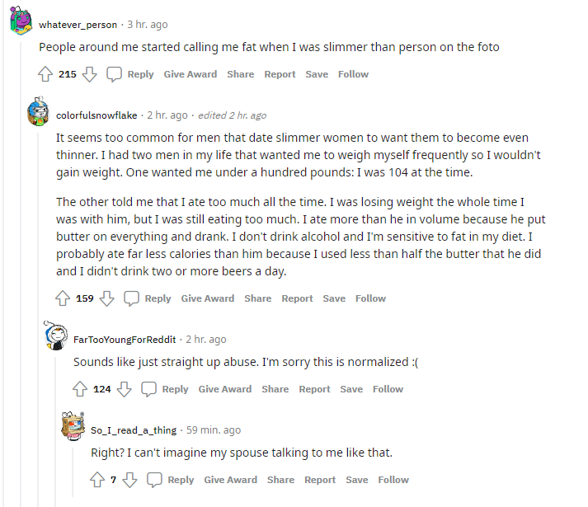Upvote whatever_person's comment
This screenshot has height=507, width=588.
(45, 74)
